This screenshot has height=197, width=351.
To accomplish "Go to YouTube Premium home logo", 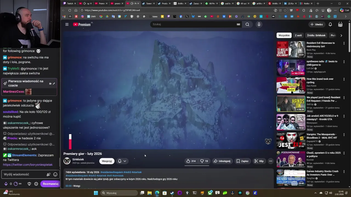I will coord(82,24).
